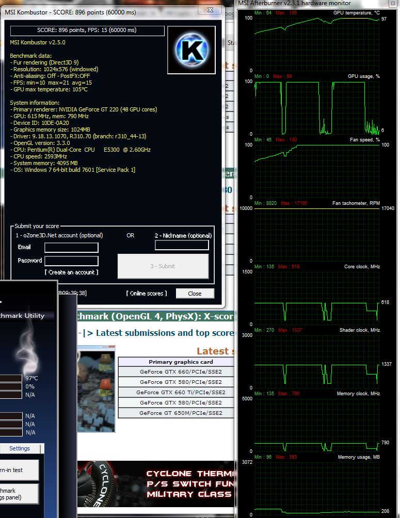This screenshot has width=400, height=518.
Task: Select 'GeForce GTX 660/PCIe/SSE2' table row
Action: [176, 371]
